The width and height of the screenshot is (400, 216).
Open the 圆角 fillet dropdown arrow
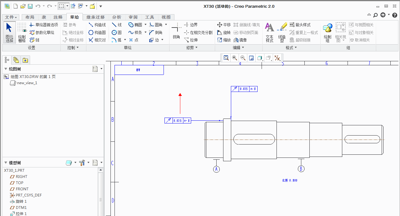(x=166, y=25)
